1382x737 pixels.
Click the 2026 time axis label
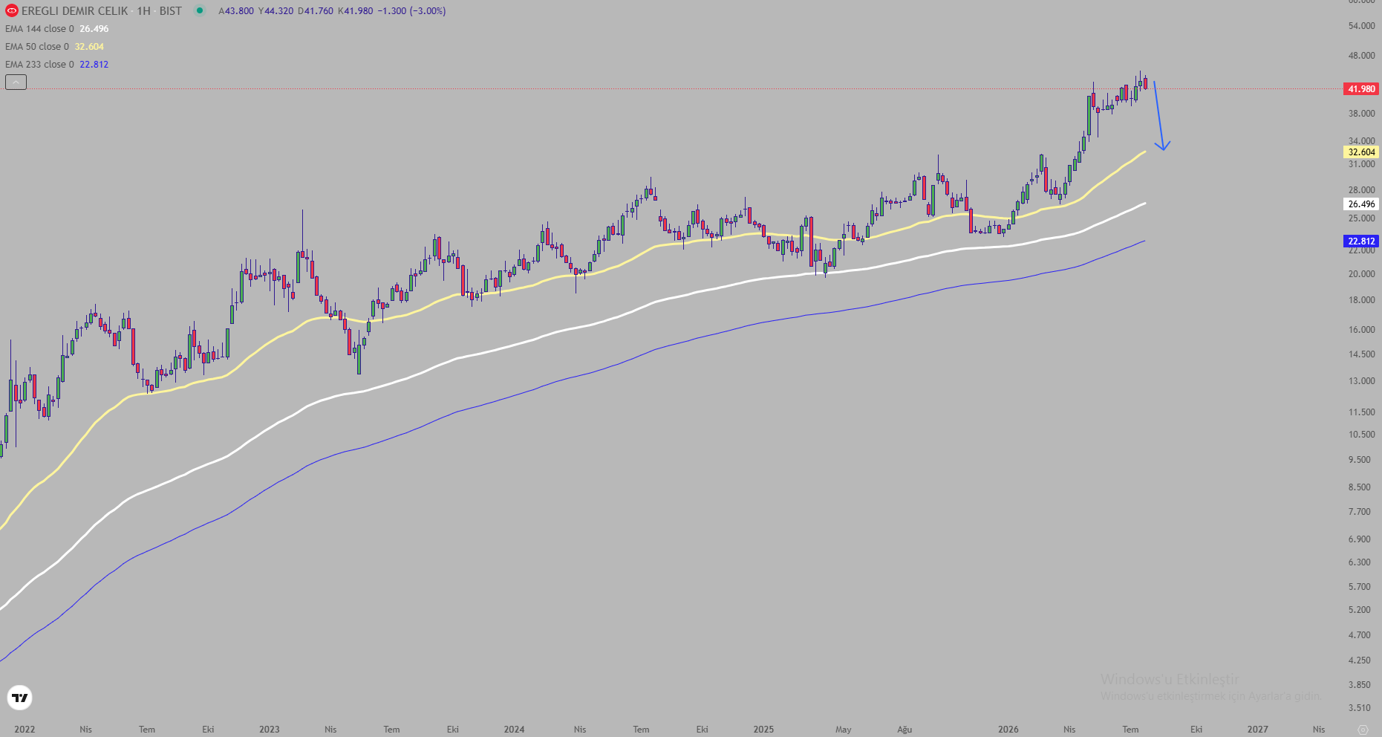pos(1008,730)
